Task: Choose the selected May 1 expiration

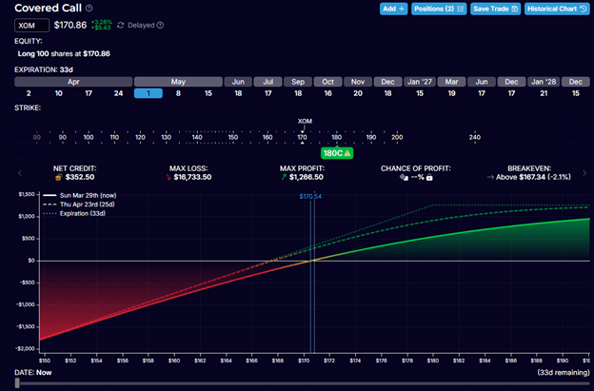Action: pyautogui.click(x=148, y=93)
